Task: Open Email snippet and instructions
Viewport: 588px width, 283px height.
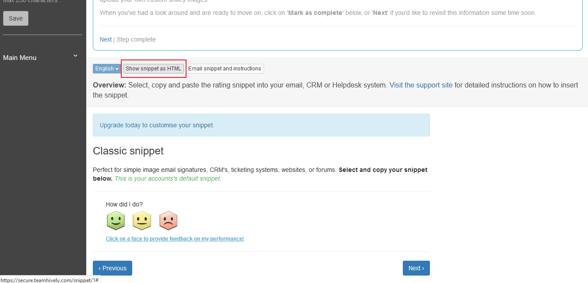Action: (x=225, y=69)
